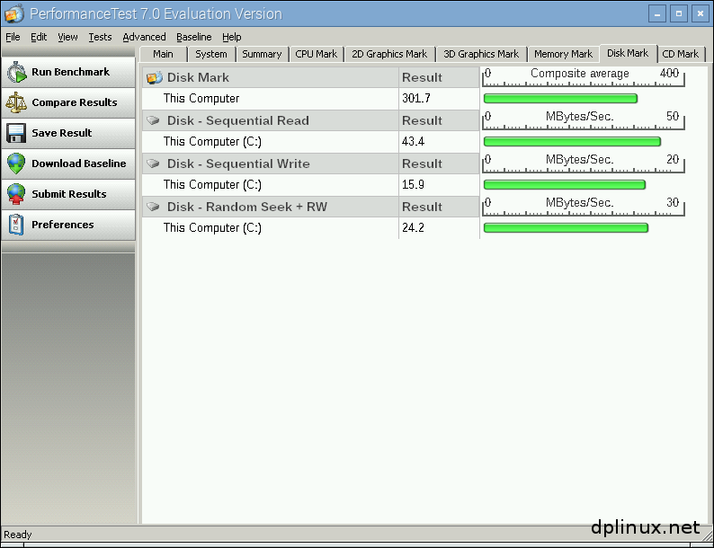Select the Sequential Read value 43.4
The height and width of the screenshot is (548, 714).
tap(413, 141)
